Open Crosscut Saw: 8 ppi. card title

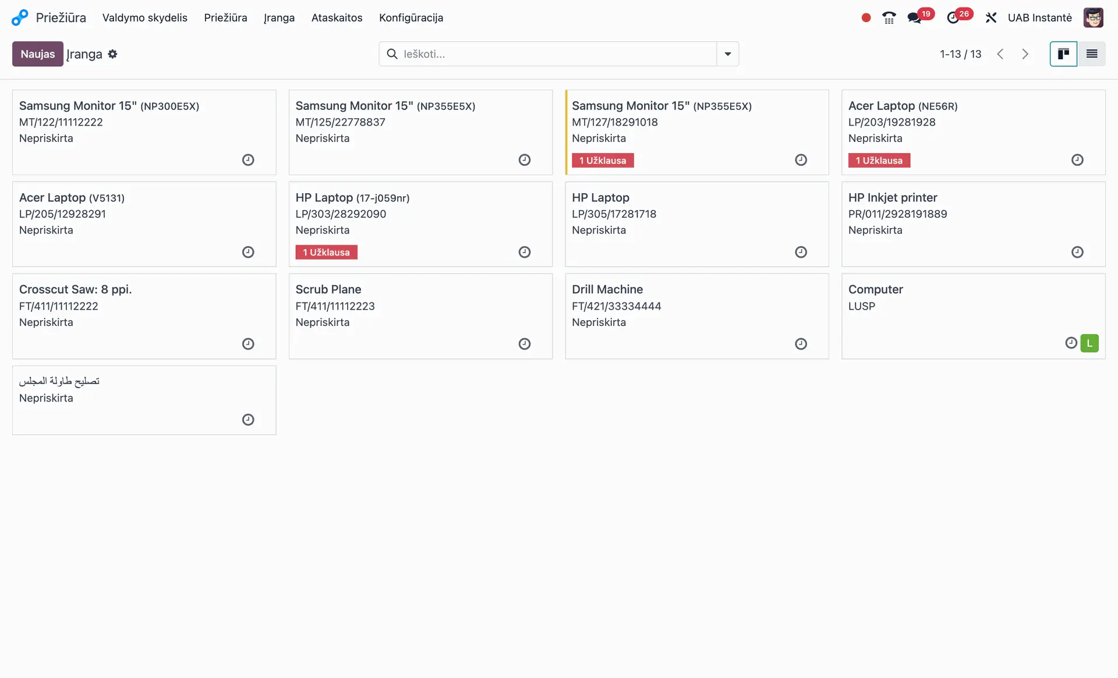[75, 290]
